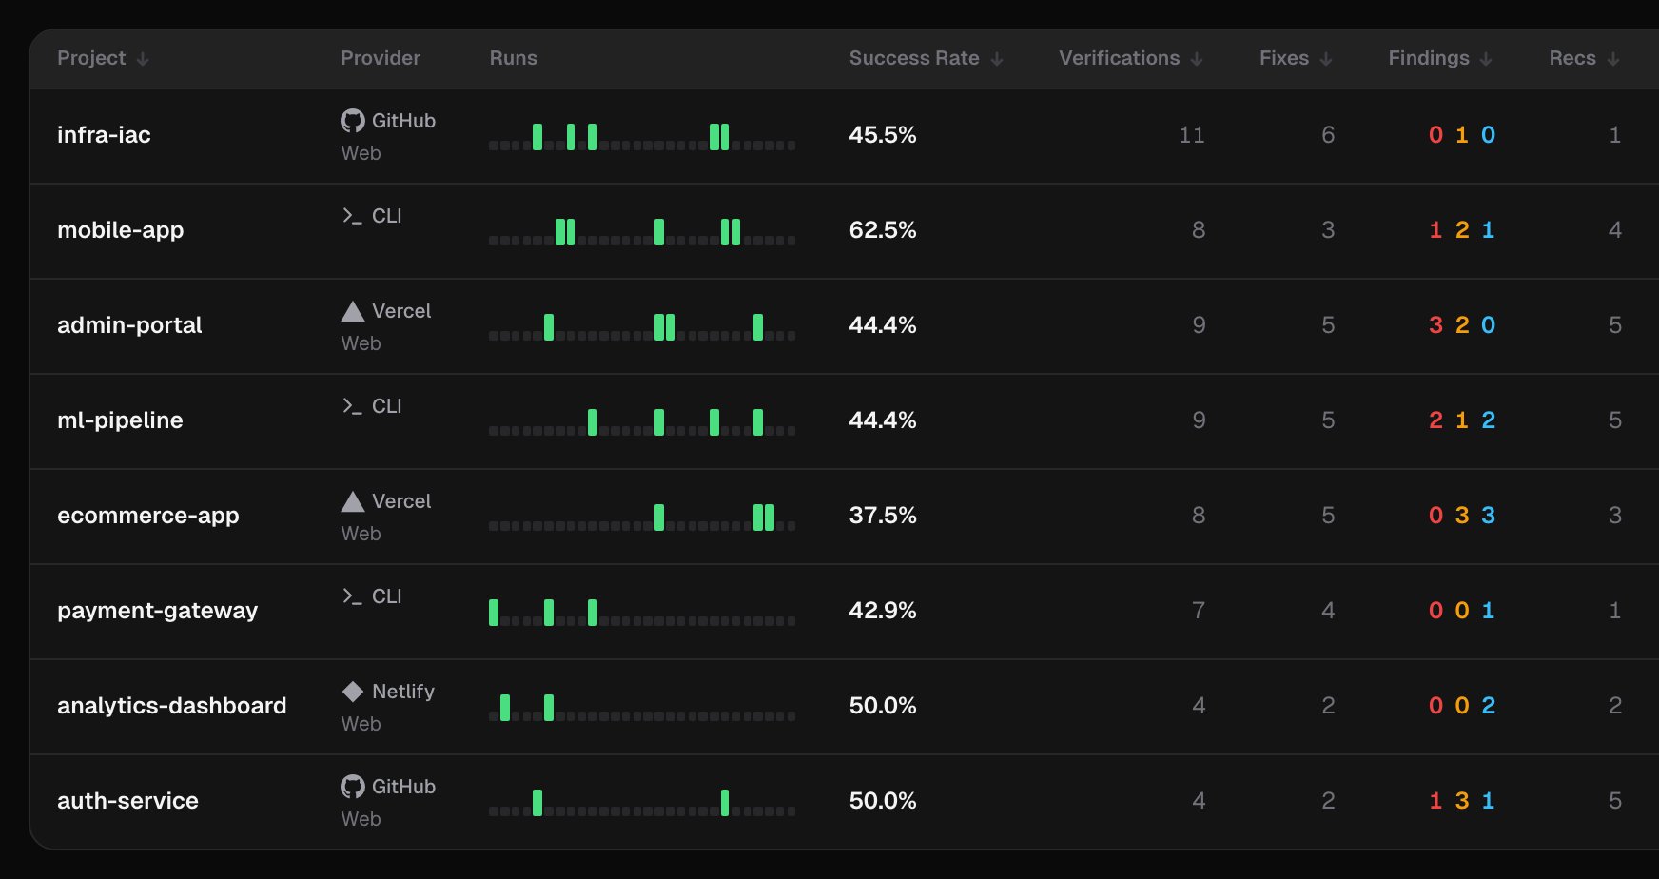The height and width of the screenshot is (879, 1659).
Task: Click the Vercel triangle icon for admin-portal
Action: click(353, 311)
